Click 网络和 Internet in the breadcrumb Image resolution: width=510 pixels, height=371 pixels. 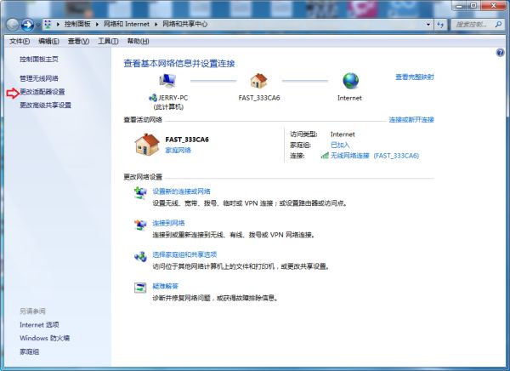click(126, 24)
